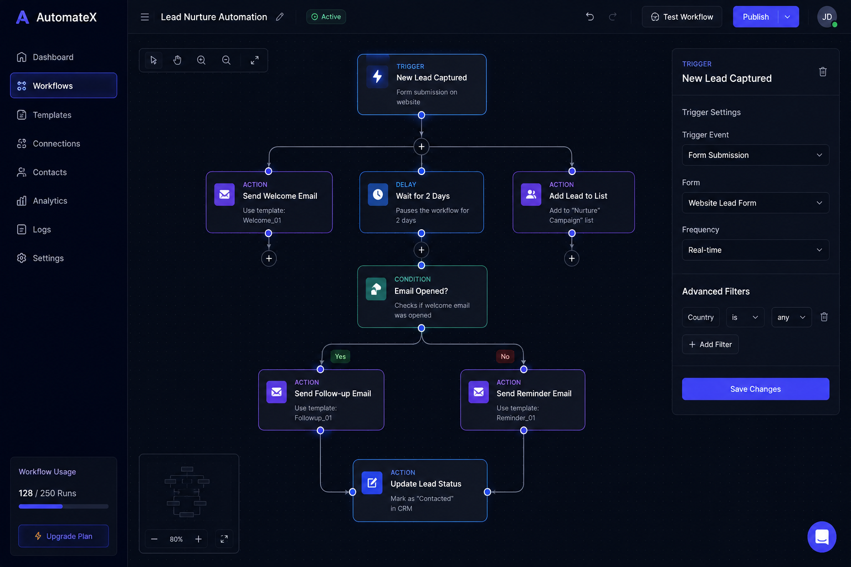Viewport: 851px width, 567px height.
Task: Open Logs in sidebar
Action: click(x=63, y=229)
